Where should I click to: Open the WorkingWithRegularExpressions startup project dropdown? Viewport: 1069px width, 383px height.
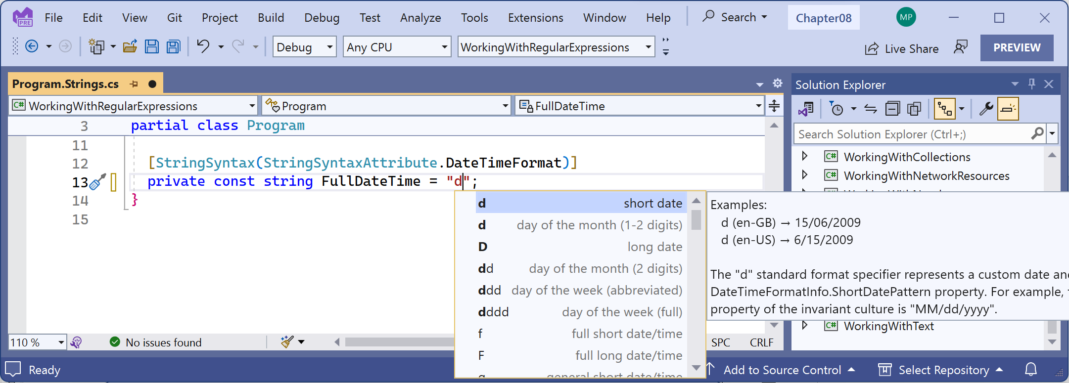click(x=556, y=47)
